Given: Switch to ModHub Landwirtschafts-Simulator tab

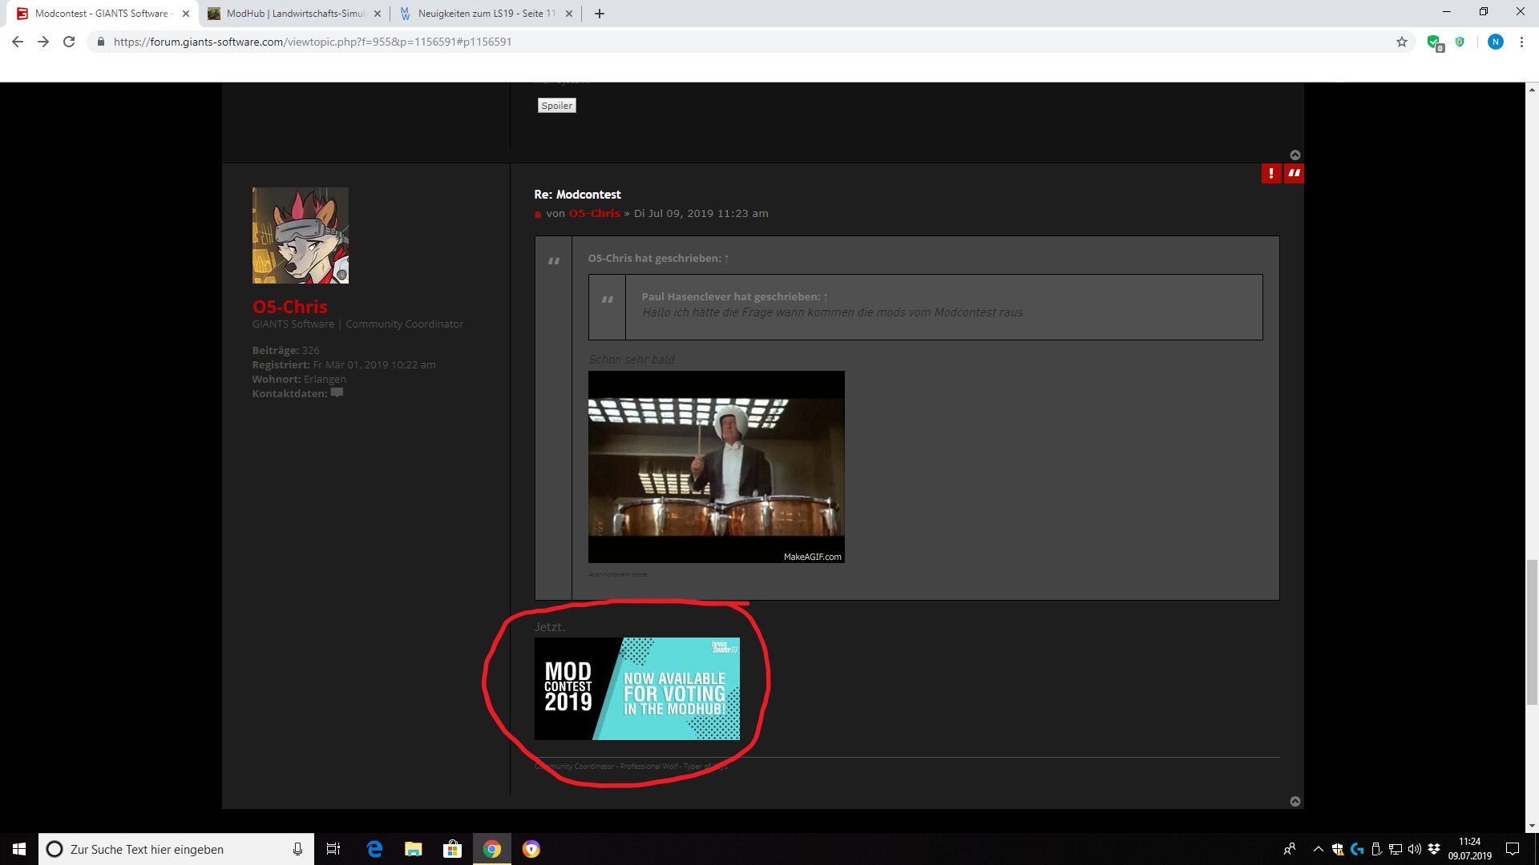Looking at the screenshot, I should (x=294, y=14).
